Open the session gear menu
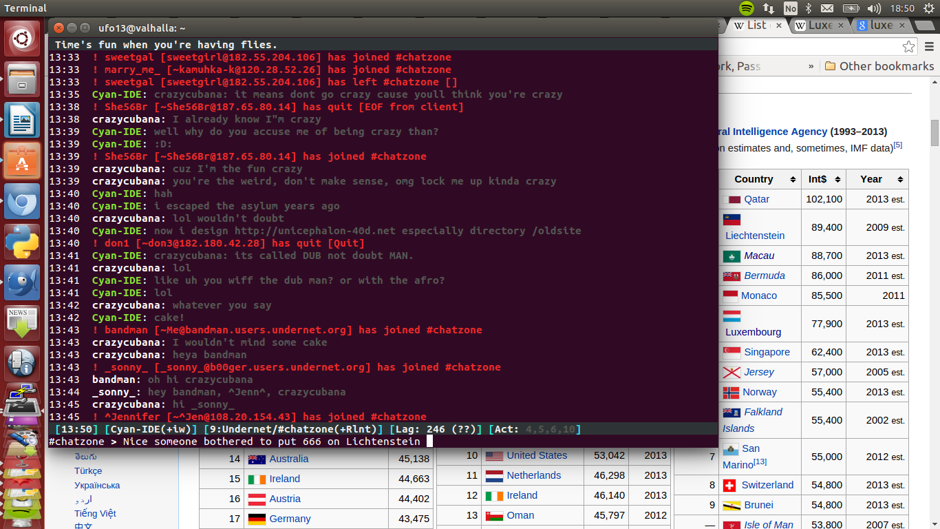This screenshot has width=940, height=529. 928,8
